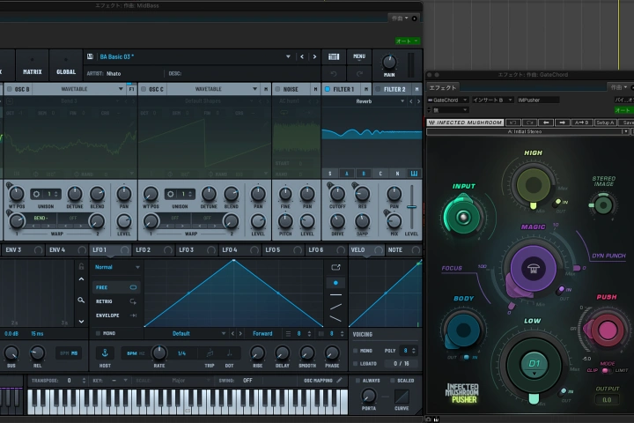Switch to the MATRIX tab

[33, 65]
